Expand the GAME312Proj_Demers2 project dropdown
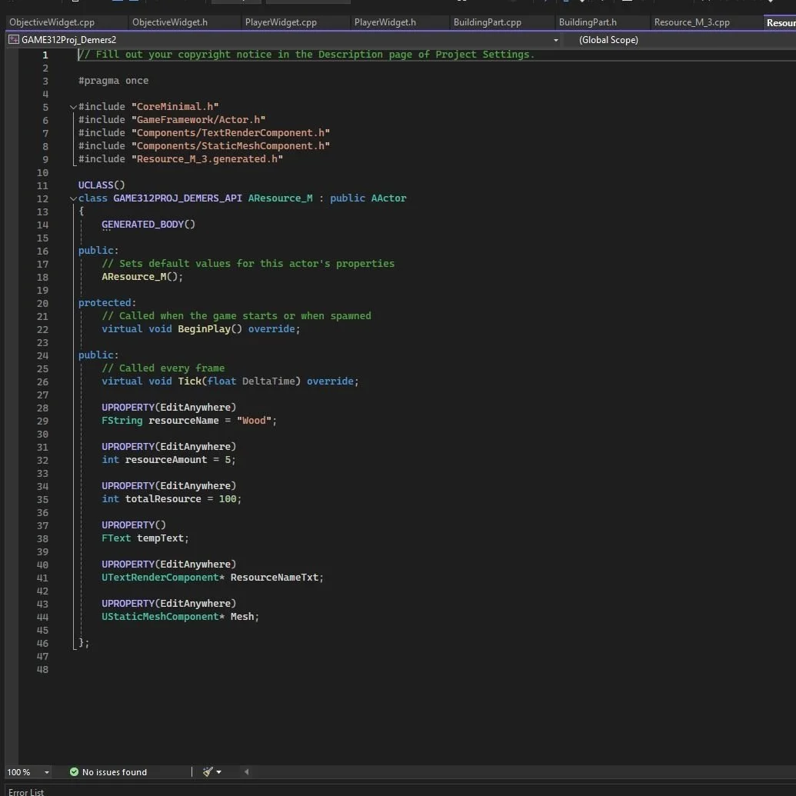 pos(555,39)
